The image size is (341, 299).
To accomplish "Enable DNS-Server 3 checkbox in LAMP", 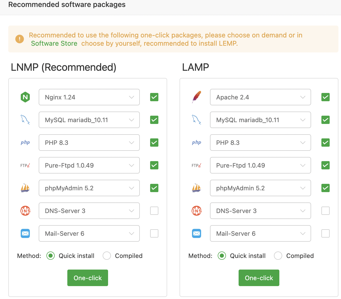I will point(326,211).
